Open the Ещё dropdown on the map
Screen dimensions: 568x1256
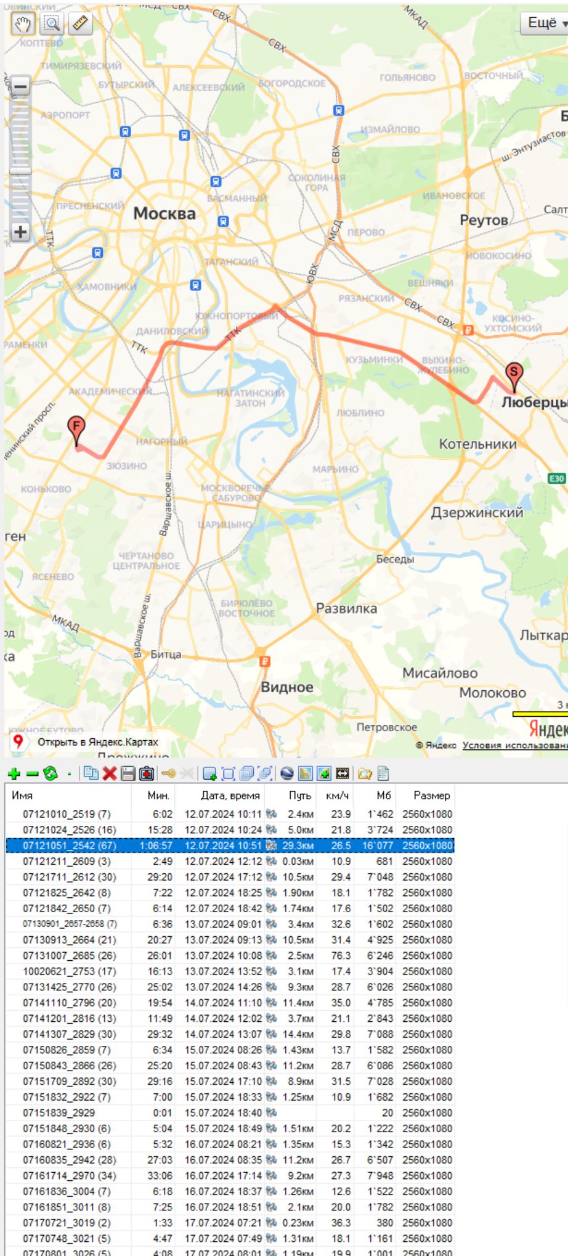pyautogui.click(x=546, y=23)
